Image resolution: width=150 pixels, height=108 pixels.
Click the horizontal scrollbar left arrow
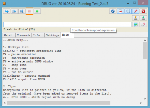coord(5,103)
